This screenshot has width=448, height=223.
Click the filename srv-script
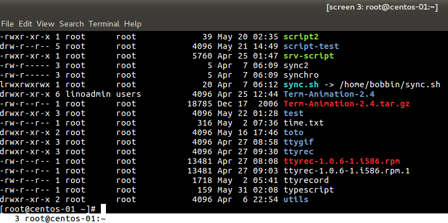309,56
